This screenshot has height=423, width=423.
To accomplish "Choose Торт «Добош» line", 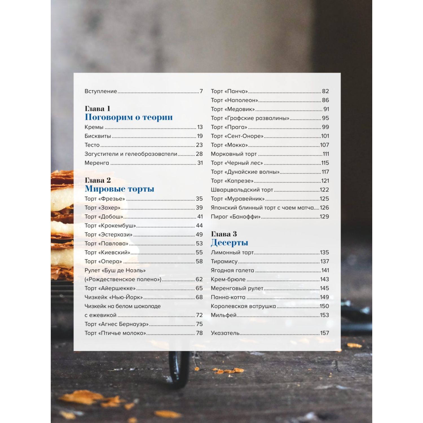I will point(144,217).
